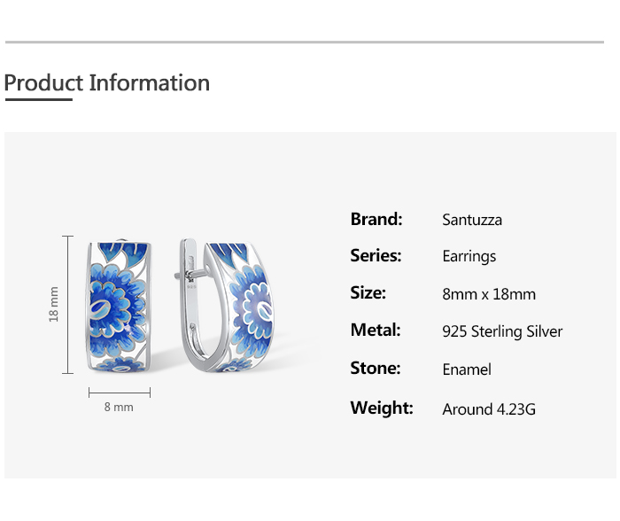
Task: Select the Earrings series value
Action: 469,257
